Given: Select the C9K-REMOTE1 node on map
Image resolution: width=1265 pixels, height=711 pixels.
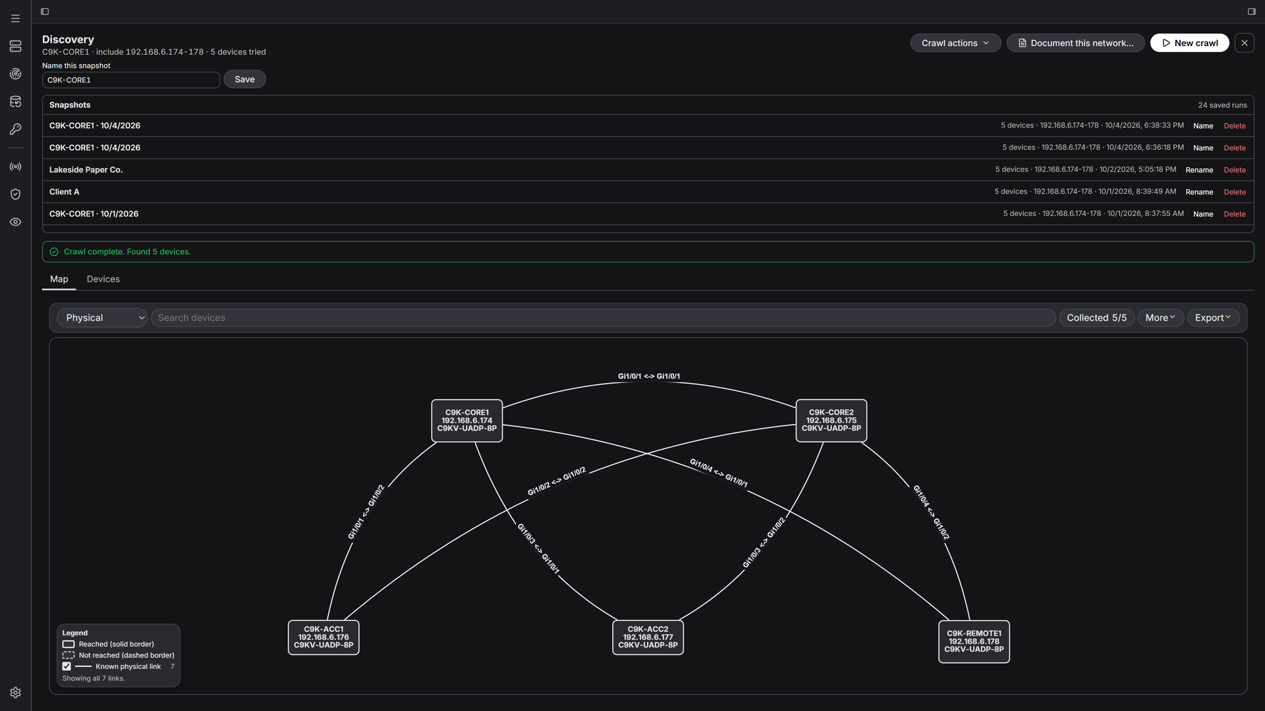Looking at the screenshot, I should [974, 641].
